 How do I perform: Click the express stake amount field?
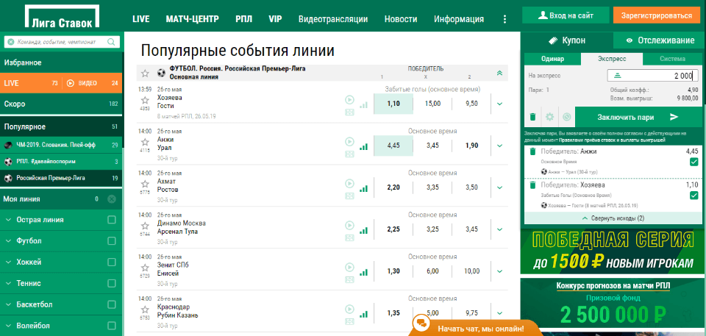[652, 76]
